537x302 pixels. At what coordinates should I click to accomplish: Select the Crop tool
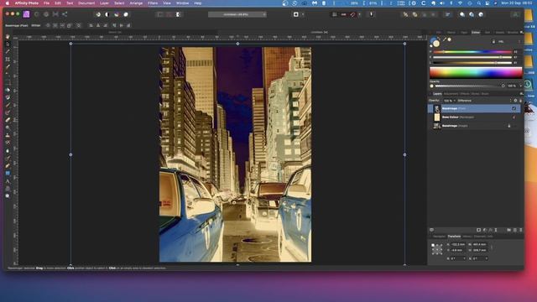[8, 60]
